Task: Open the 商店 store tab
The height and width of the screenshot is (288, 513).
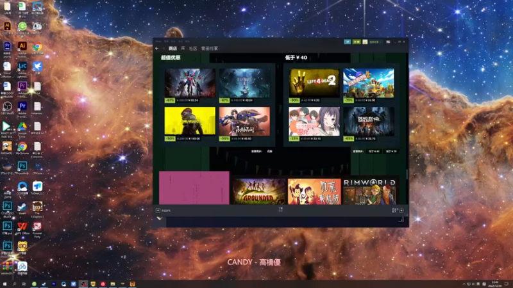Action: click(172, 49)
